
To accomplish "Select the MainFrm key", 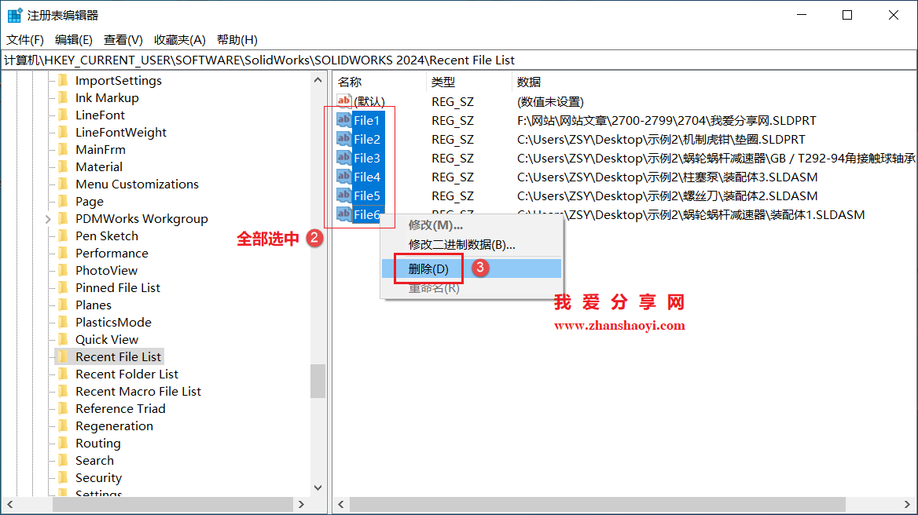I will pyautogui.click(x=100, y=150).
